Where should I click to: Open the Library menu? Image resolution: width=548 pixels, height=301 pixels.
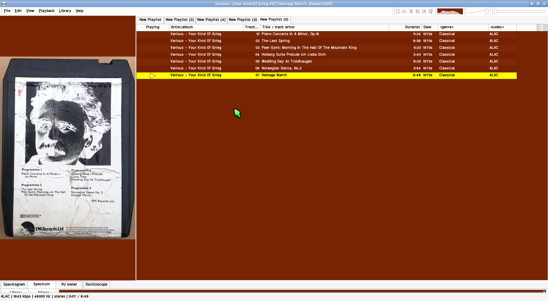(x=65, y=11)
